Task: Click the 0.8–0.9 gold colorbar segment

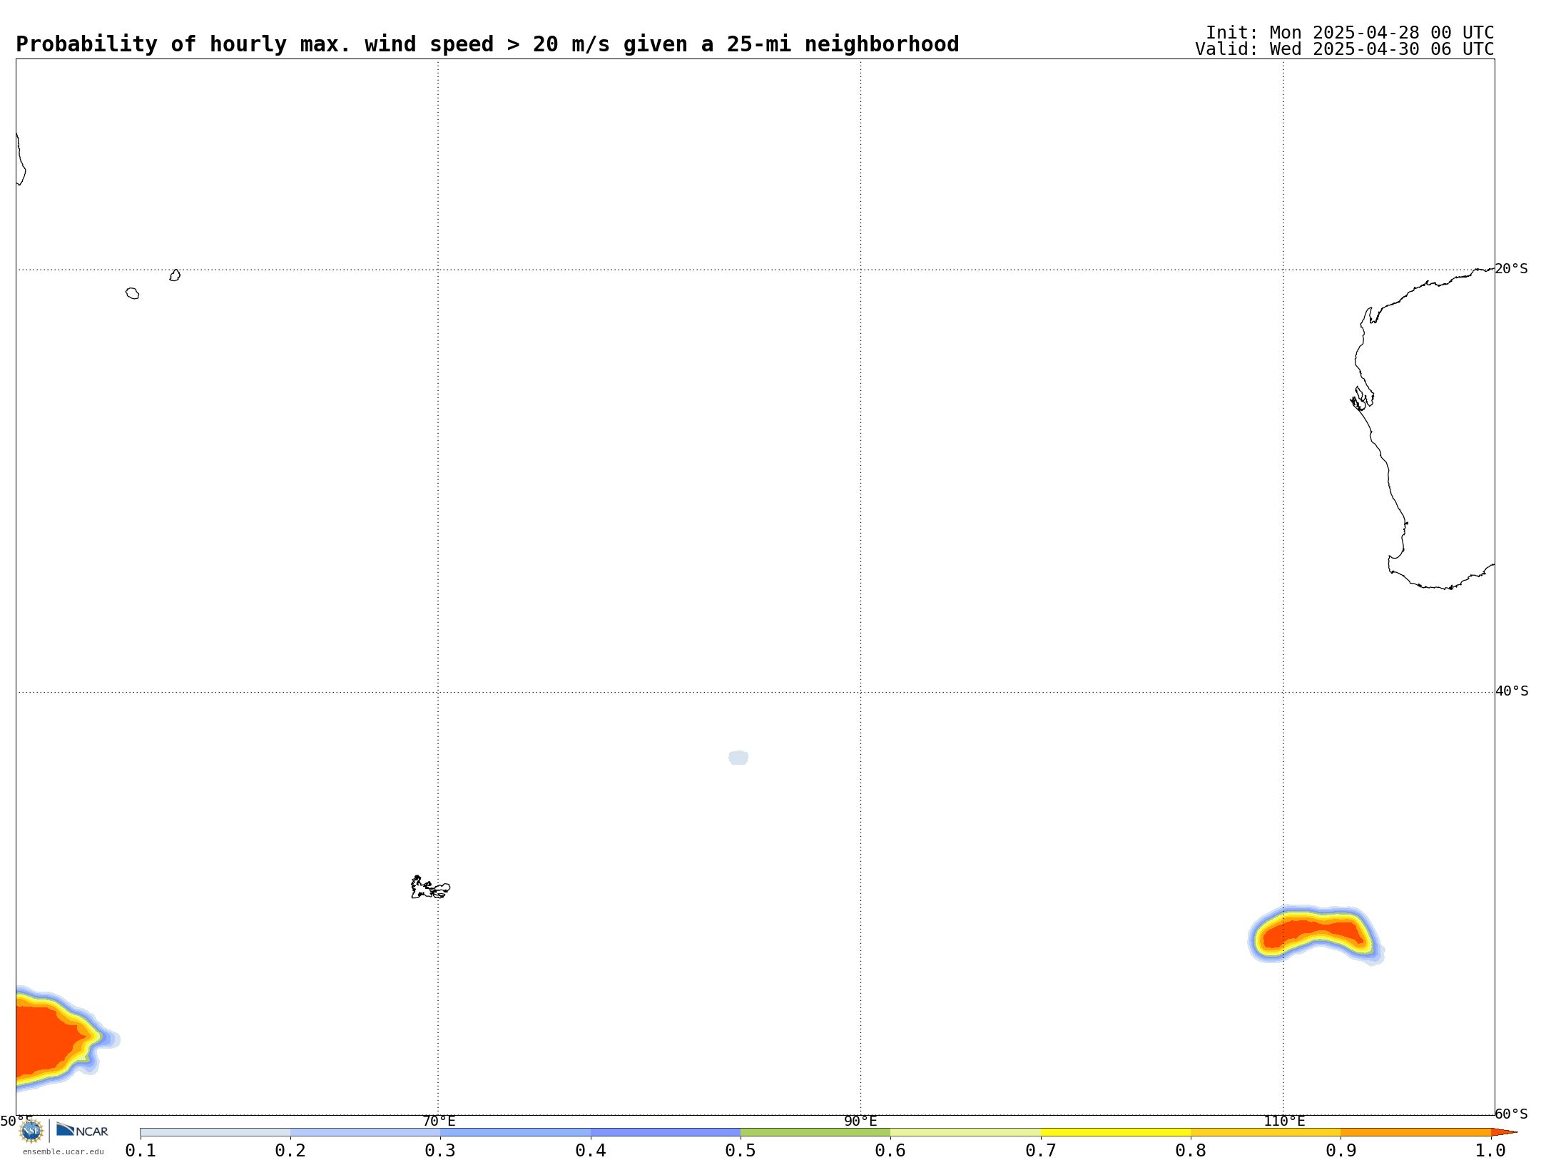Action: pyautogui.click(x=1266, y=1132)
